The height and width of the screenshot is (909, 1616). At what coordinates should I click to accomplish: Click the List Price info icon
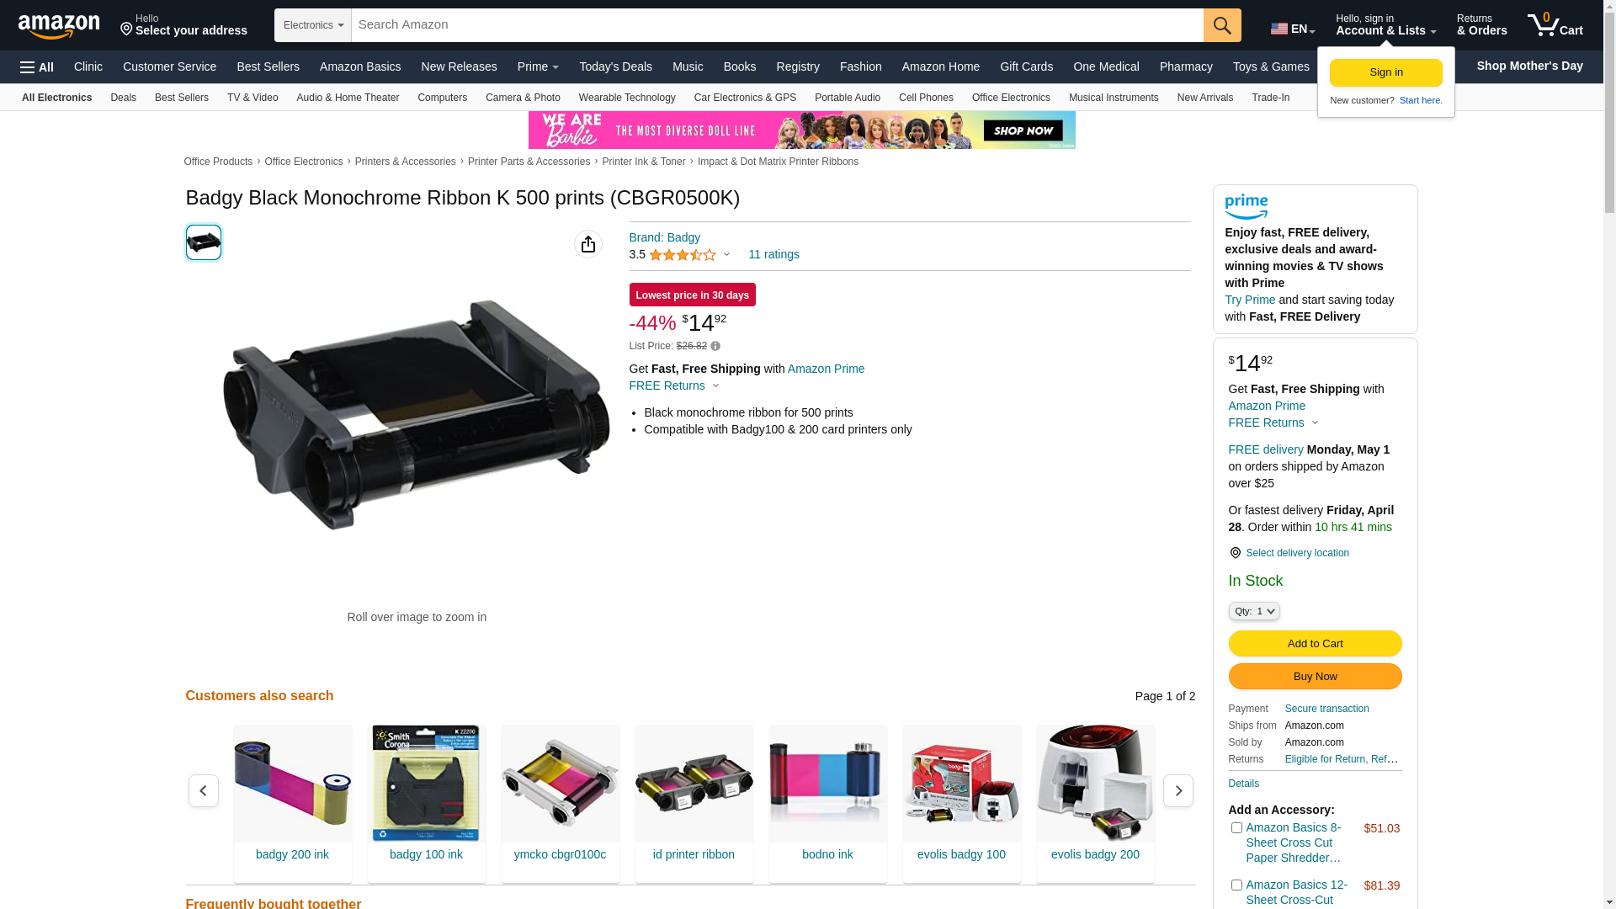pyautogui.click(x=715, y=346)
